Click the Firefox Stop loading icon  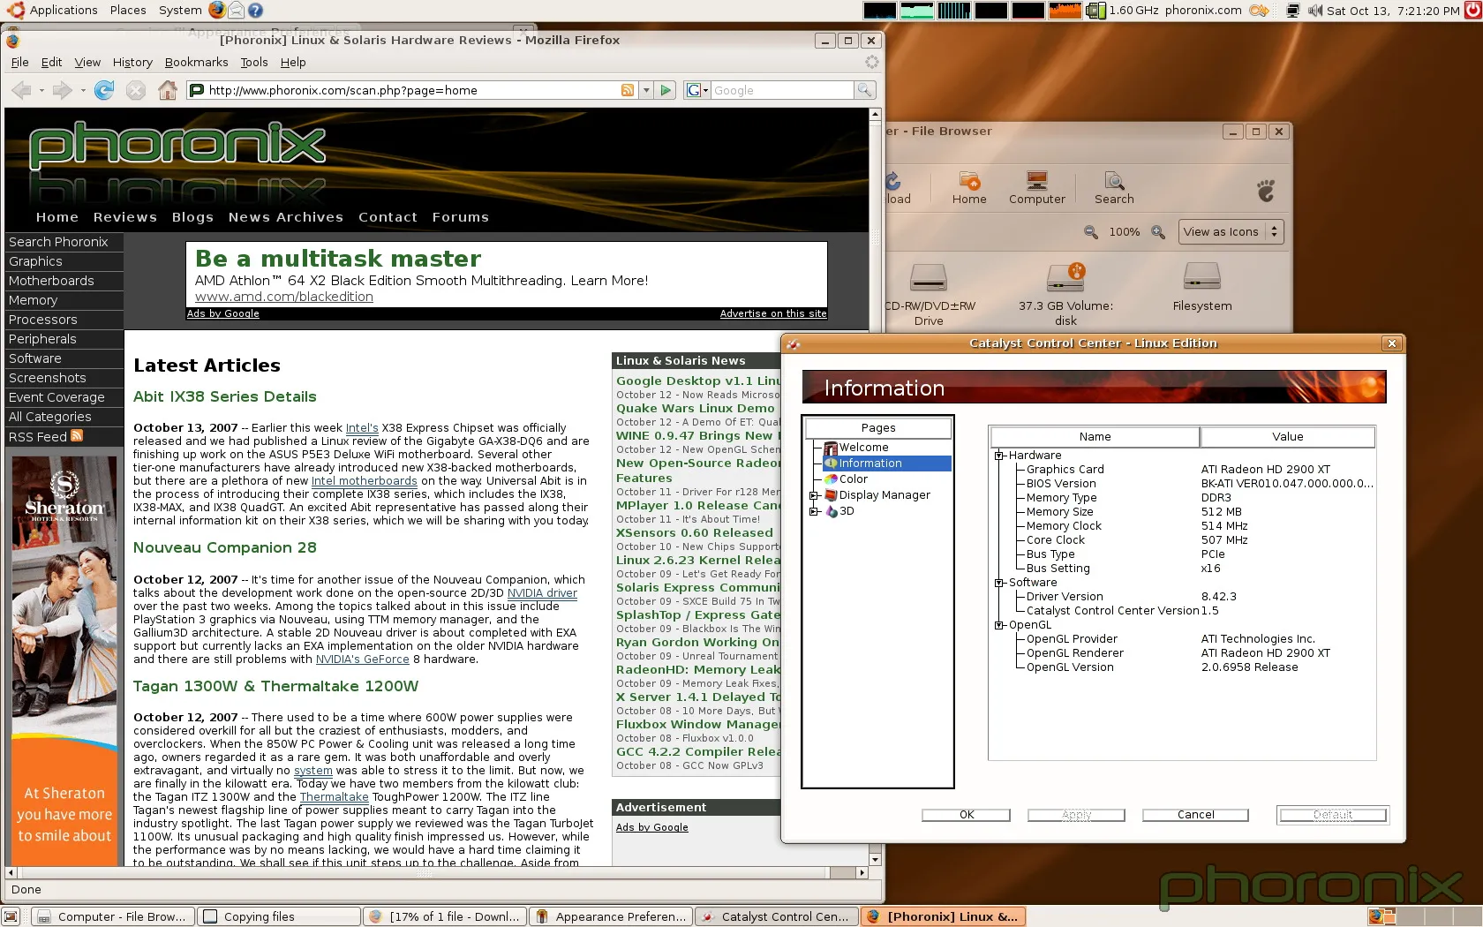135,90
